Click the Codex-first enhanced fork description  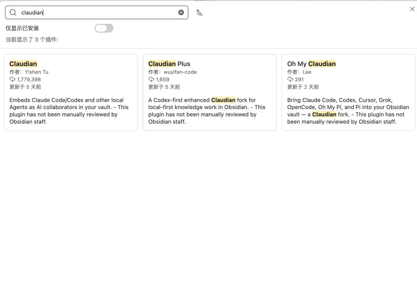207,111
